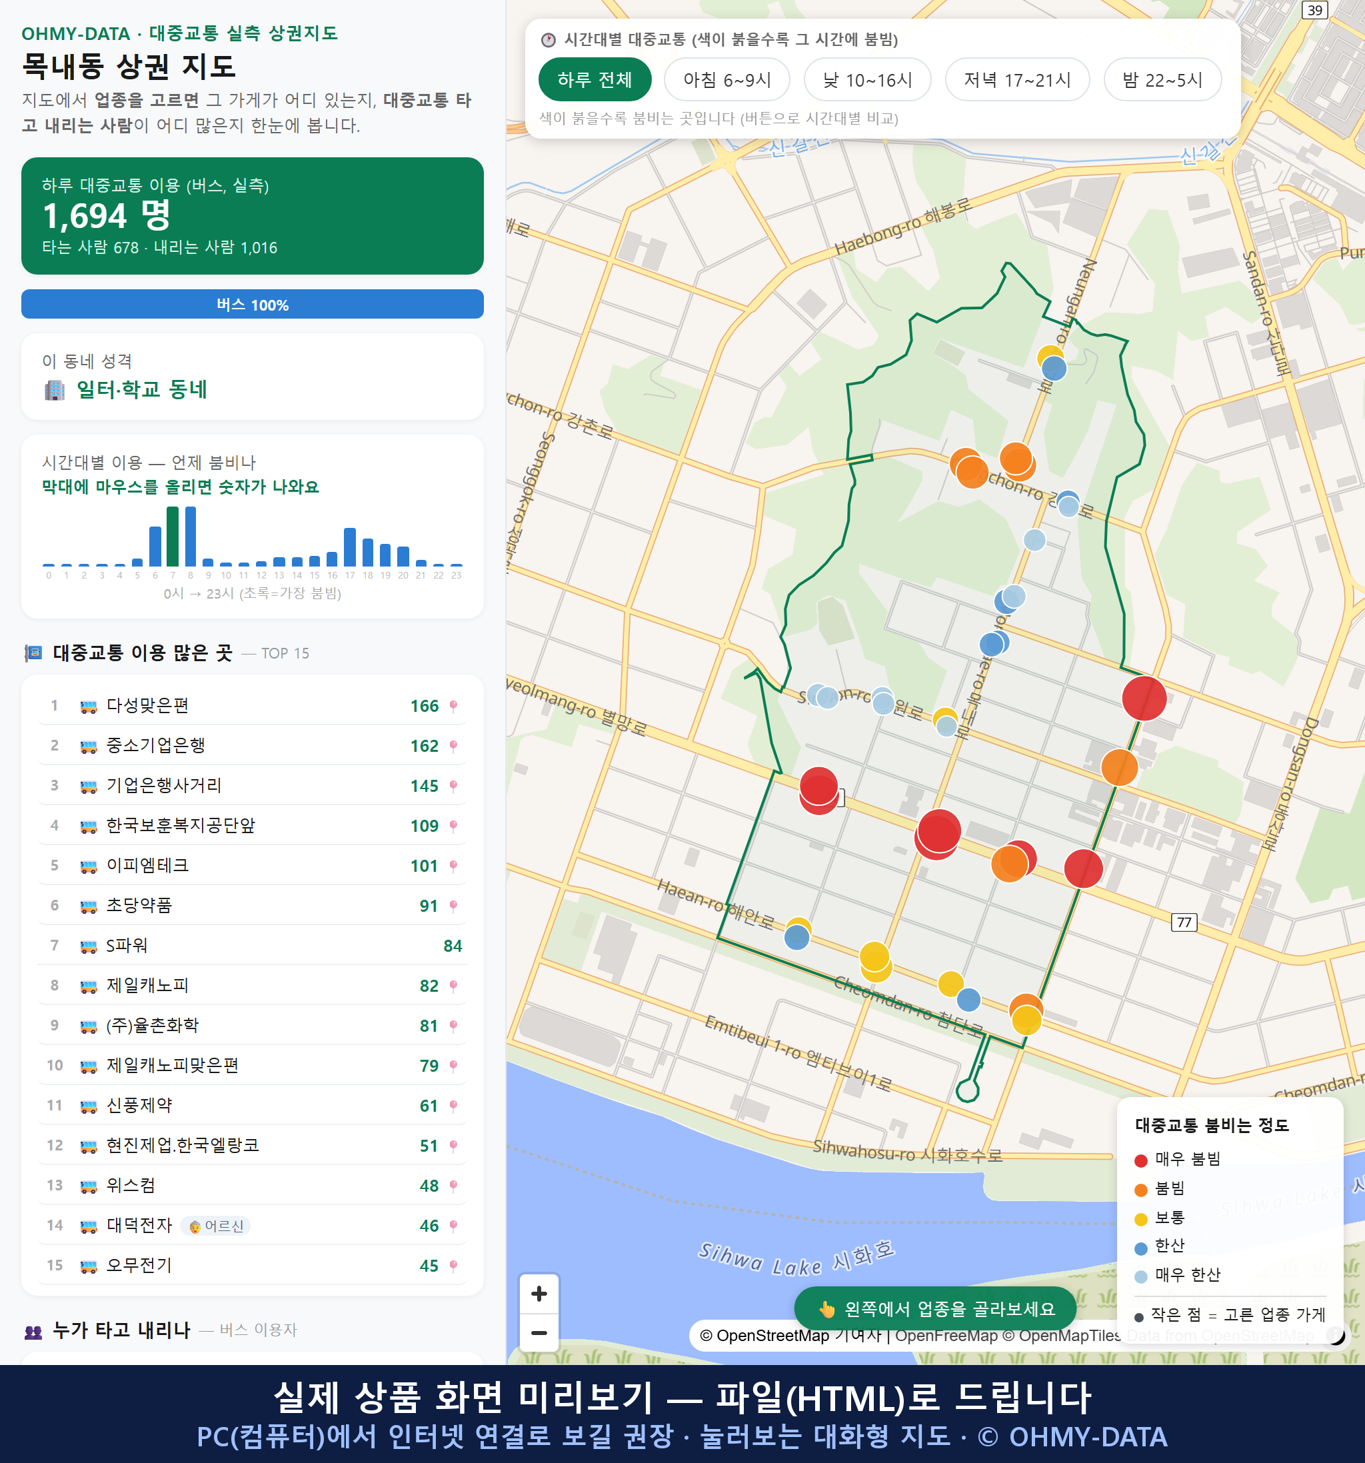The height and width of the screenshot is (1463, 1365).
Task: Select the 위스컴 stop name
Action: pos(131,1185)
